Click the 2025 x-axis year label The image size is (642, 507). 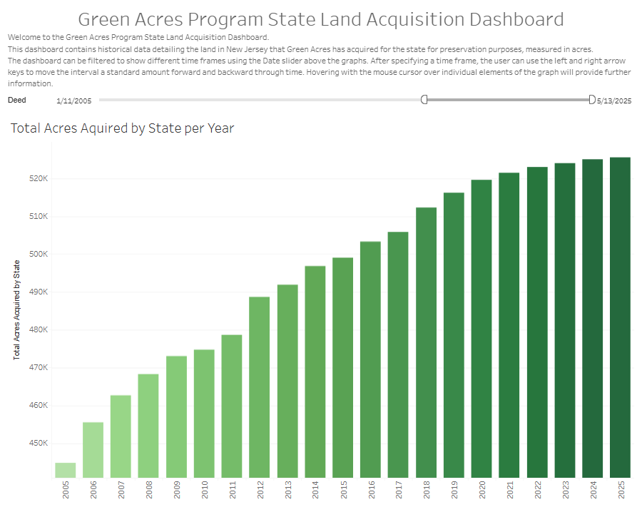(621, 490)
